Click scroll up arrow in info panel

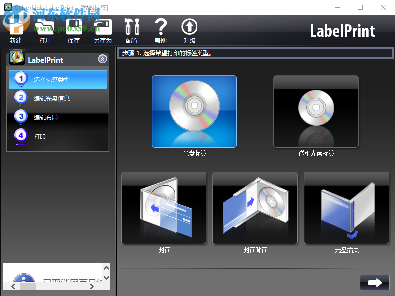pos(106,268)
